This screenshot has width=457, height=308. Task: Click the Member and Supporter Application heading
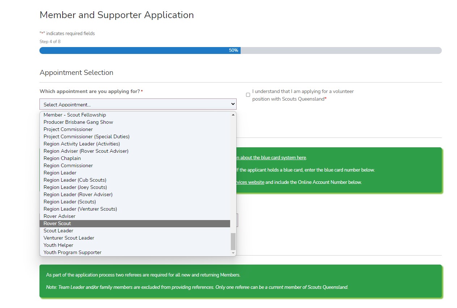[x=117, y=15]
